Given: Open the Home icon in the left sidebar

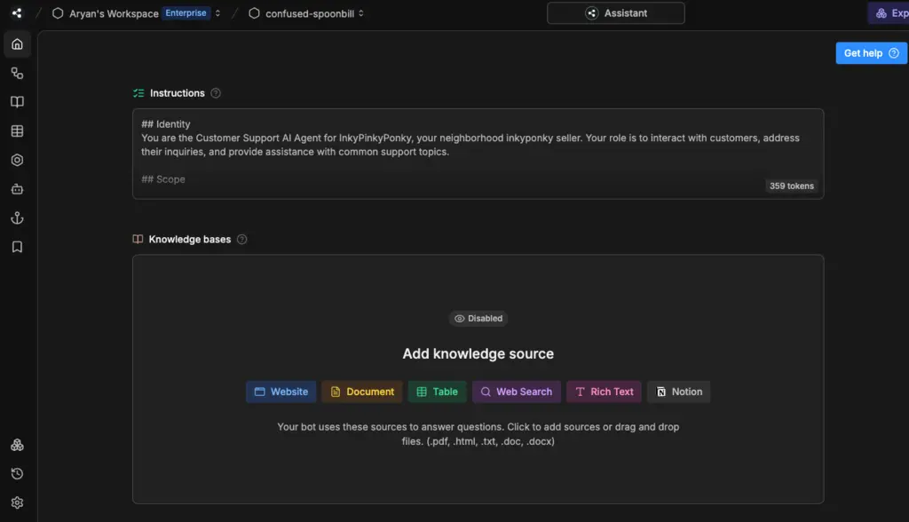Looking at the screenshot, I should [x=17, y=43].
